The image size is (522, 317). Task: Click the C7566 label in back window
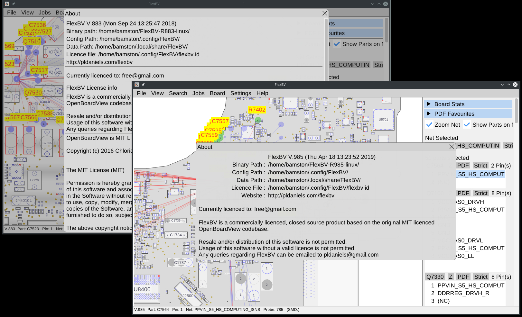pyautogui.click(x=29, y=117)
